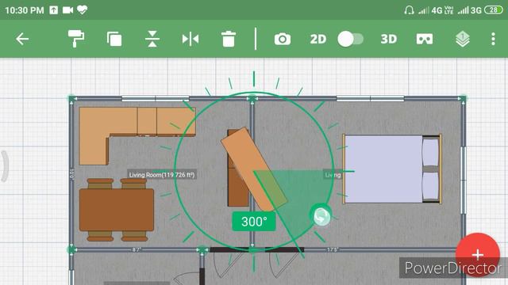Duplicate the selected object with copy icon
The image size is (508, 285).
114,39
